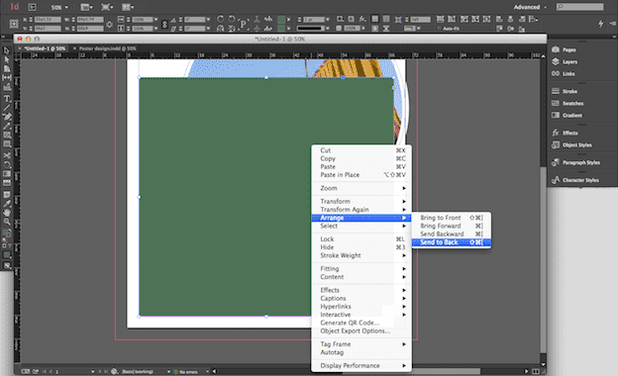
Task: Click the fx effects icon in control bar
Action: pyautogui.click(x=362, y=19)
